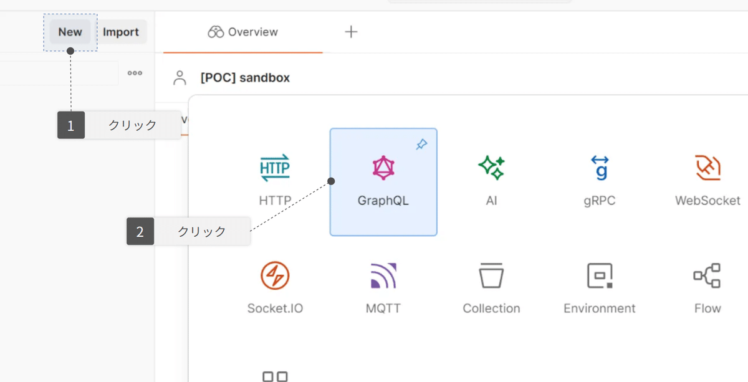Viewport: 748px width, 382px height.
Task: Unpin GraphQL from favorites
Action: pyautogui.click(x=422, y=144)
